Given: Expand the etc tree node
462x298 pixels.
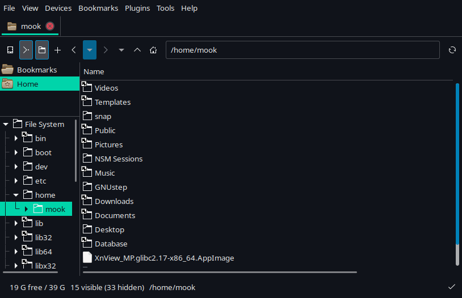Looking at the screenshot, I should [x=16, y=181].
